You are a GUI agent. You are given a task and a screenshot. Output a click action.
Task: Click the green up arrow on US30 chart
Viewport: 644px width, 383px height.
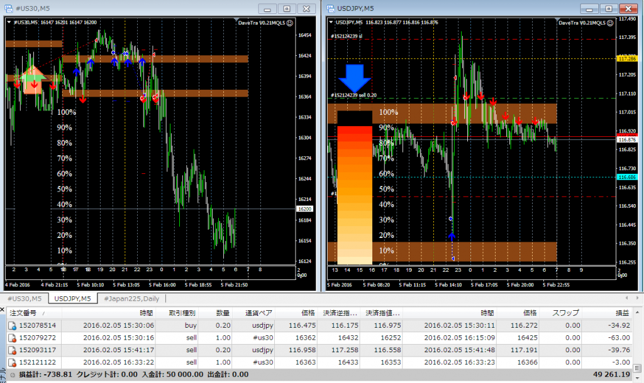point(31,80)
